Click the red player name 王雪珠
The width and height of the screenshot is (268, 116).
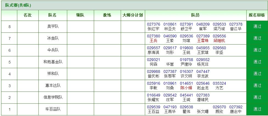[203, 41]
